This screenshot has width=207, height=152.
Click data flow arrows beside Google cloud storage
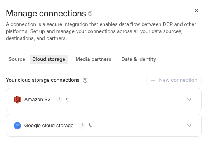tap(90, 125)
